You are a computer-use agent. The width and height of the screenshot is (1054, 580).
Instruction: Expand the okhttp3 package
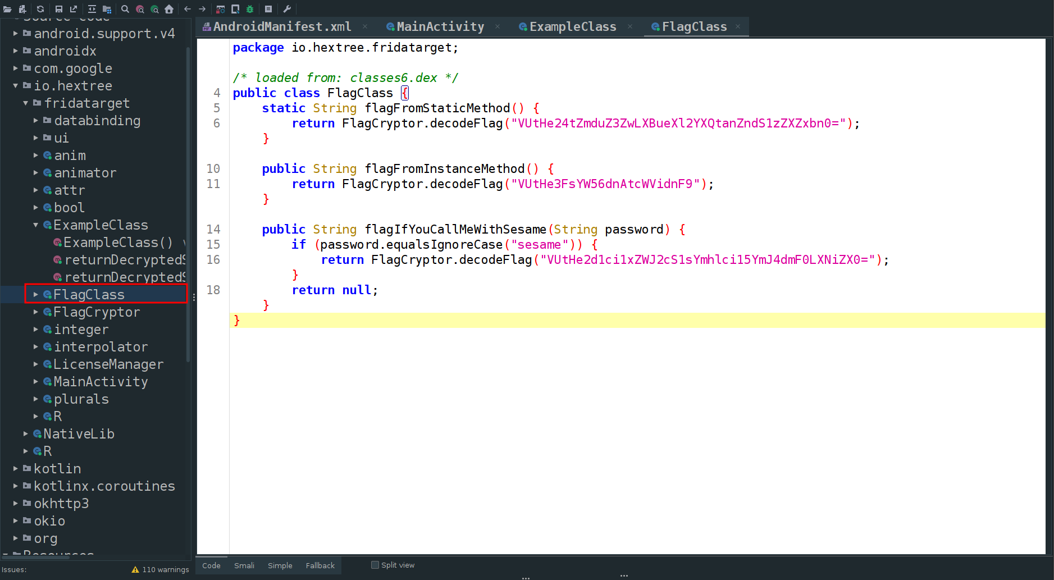coord(16,504)
